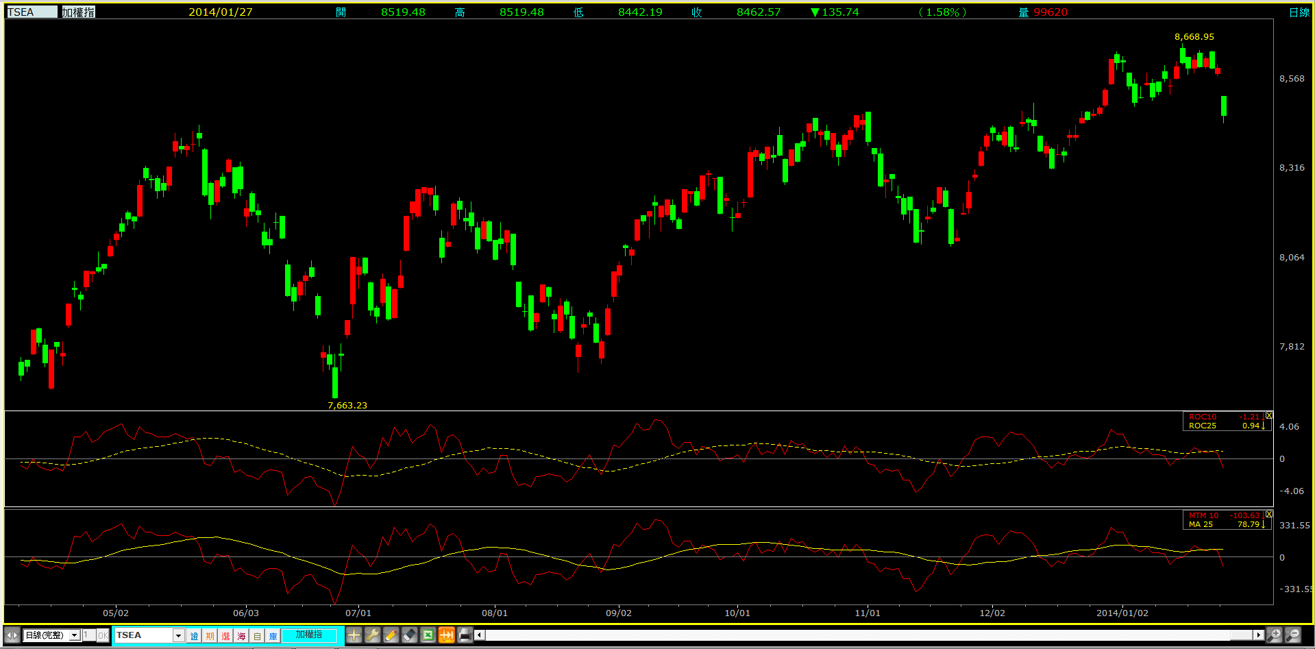Open the wrench settings tool
The height and width of the screenshot is (649, 1315).
click(x=372, y=635)
